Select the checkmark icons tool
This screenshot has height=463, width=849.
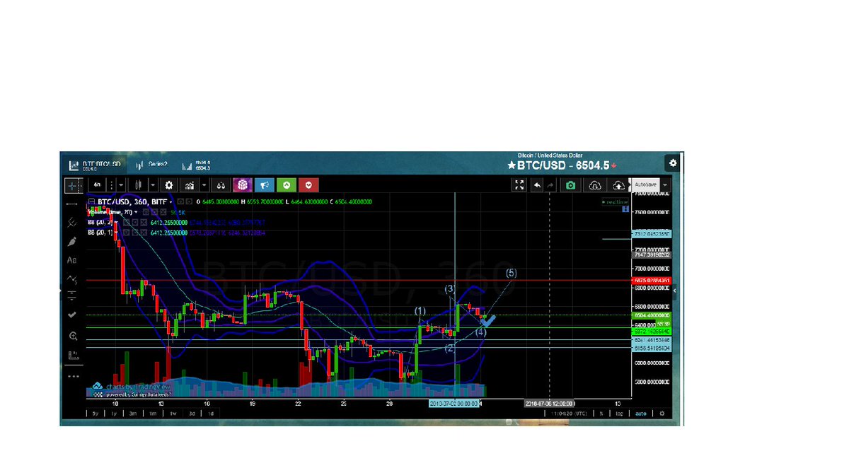(x=72, y=315)
